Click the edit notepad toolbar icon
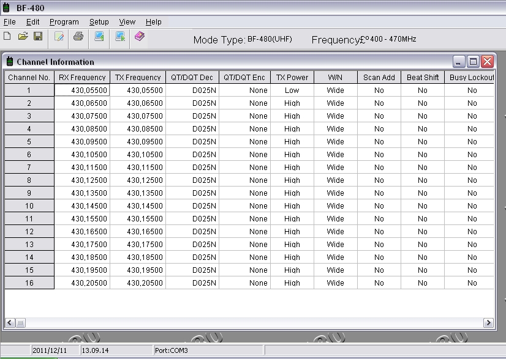Viewport: 506px width, 359px height. 59,37
